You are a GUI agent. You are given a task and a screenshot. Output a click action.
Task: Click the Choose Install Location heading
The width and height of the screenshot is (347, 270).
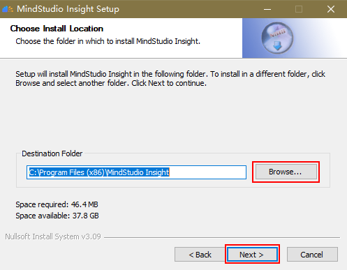[x=57, y=29]
